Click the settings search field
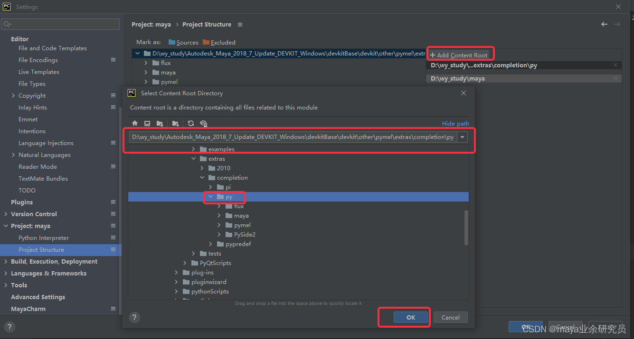This screenshot has width=634, height=339. 60,24
